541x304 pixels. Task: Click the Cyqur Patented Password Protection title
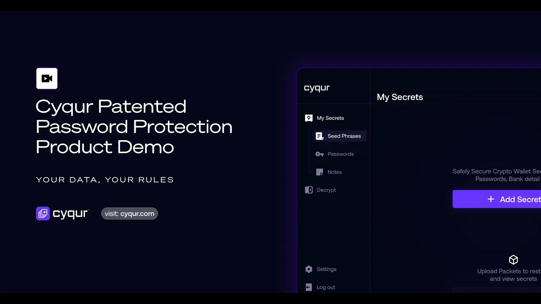[x=134, y=127]
